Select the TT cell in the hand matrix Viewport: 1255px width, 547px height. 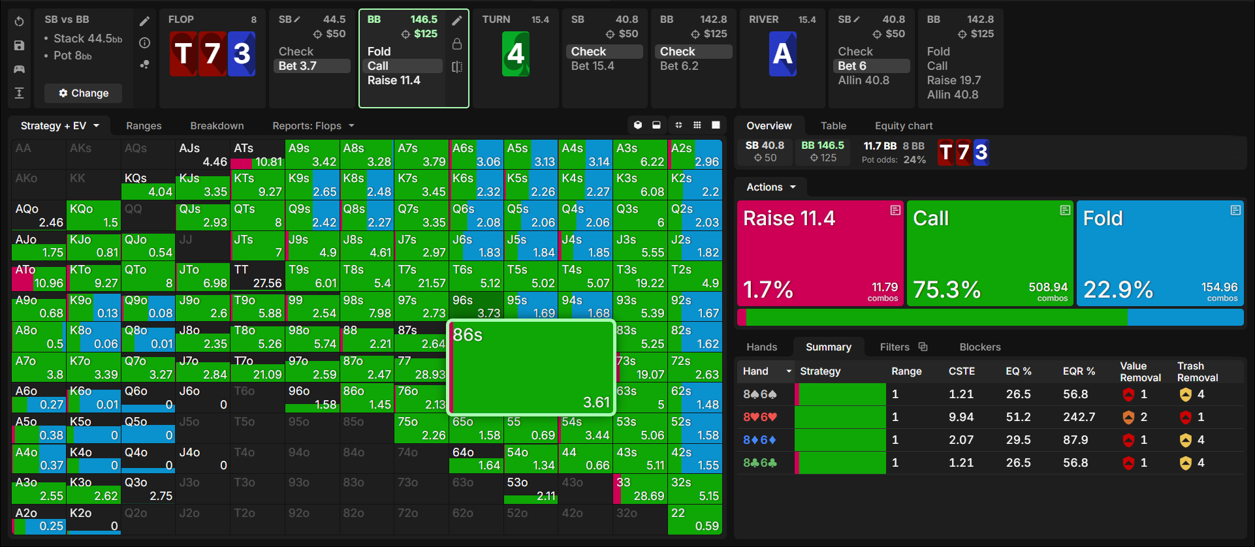tap(257, 276)
